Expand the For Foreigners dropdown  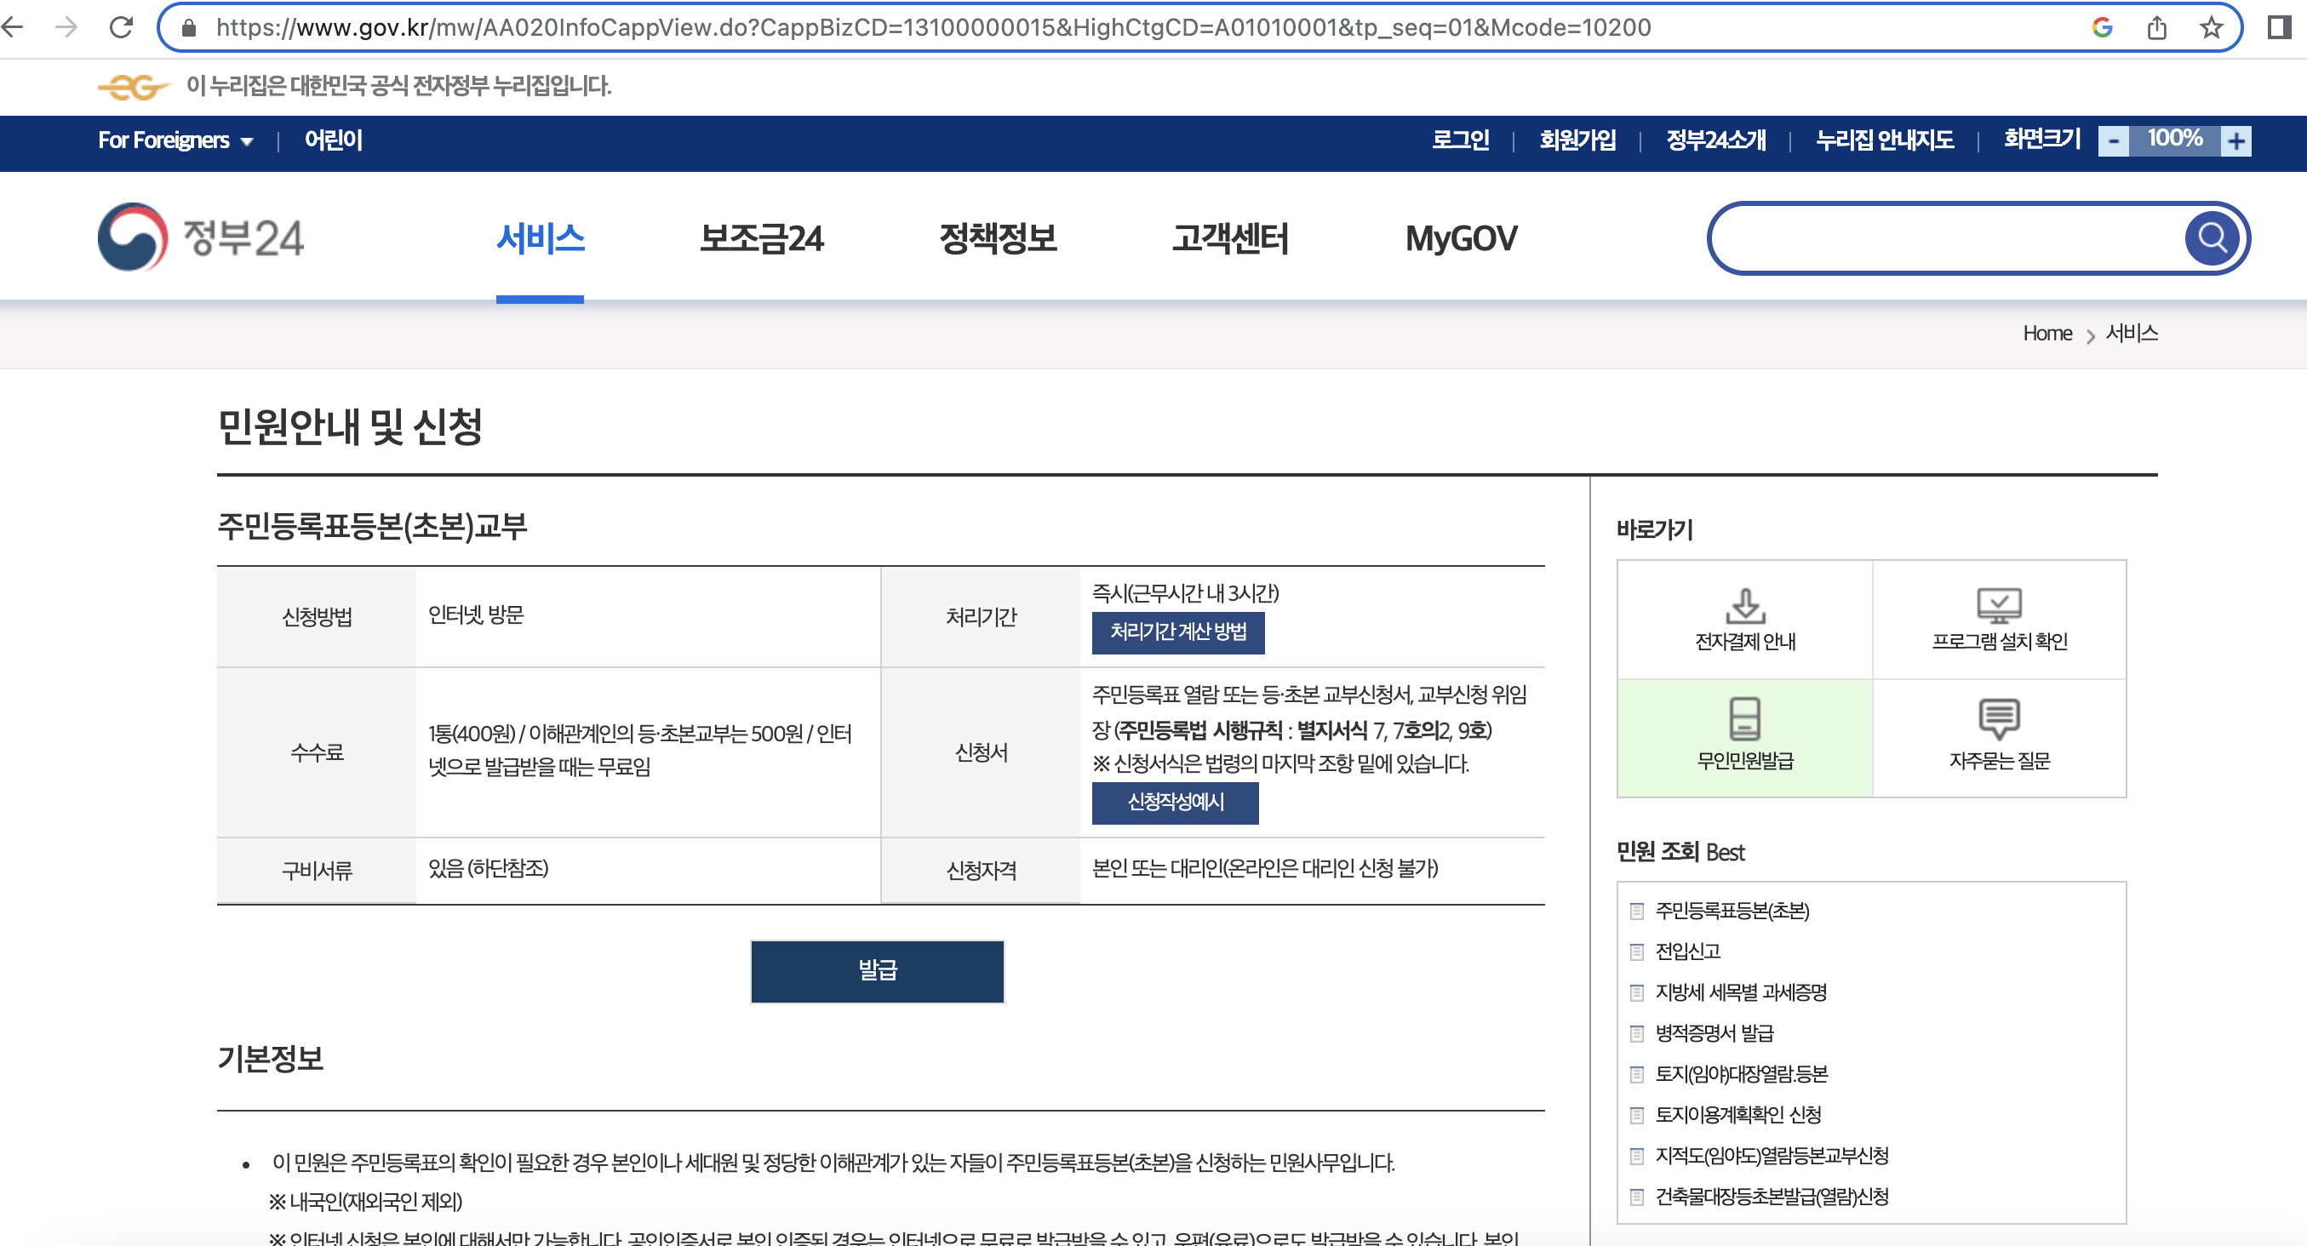click(175, 140)
